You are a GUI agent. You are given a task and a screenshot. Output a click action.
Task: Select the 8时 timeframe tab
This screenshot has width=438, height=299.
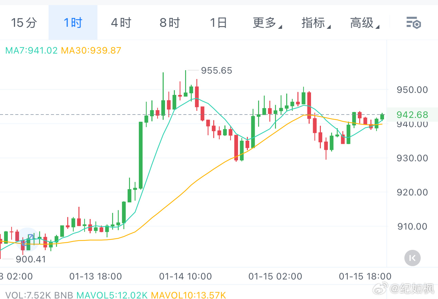pos(170,22)
